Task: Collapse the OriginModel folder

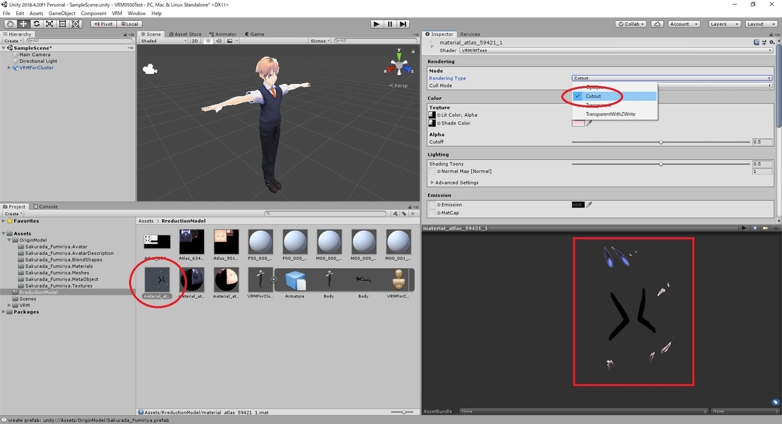Action: pos(9,240)
